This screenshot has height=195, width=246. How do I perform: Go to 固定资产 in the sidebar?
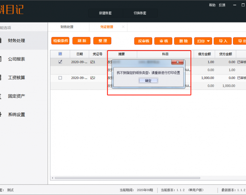[x=16, y=96]
